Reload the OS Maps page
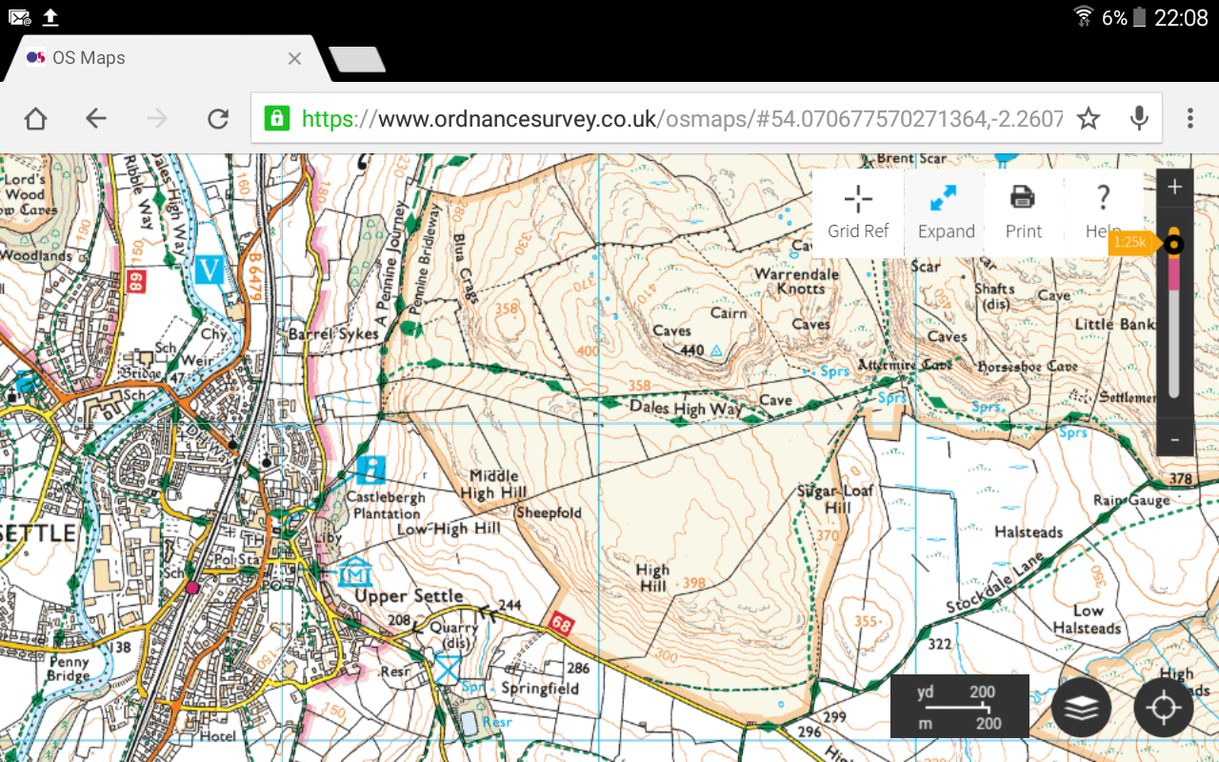The width and height of the screenshot is (1219, 762). 218,118
